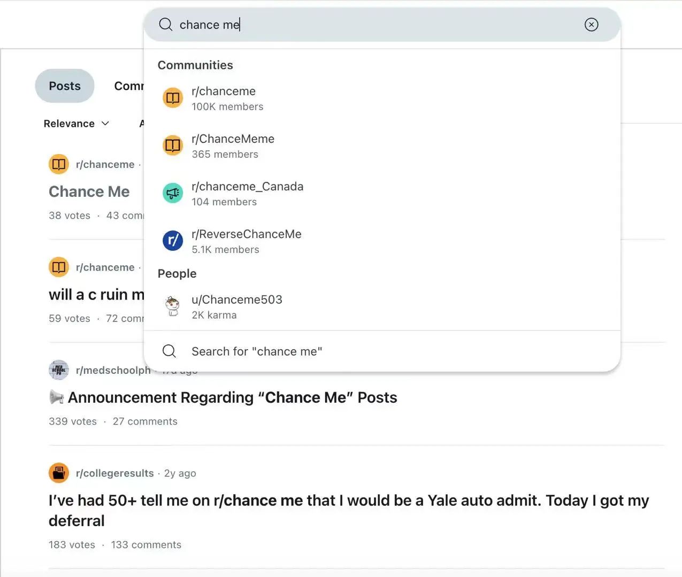Click "339 votes" on announcement post
This screenshot has height=577, width=682.
(x=73, y=421)
